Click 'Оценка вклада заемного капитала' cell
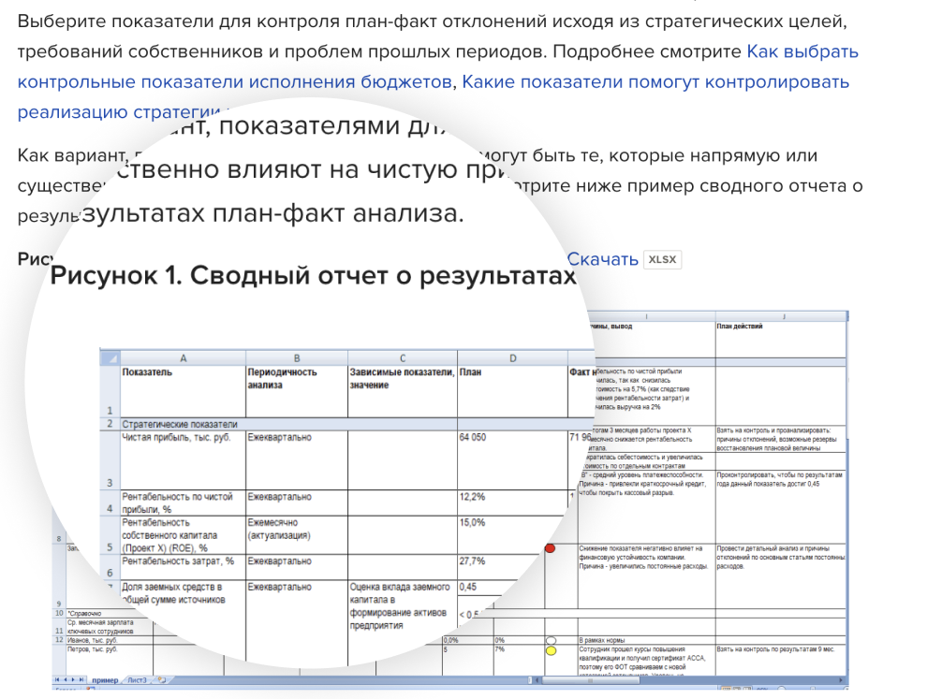Screen dimensions: 927x699 coord(403,606)
